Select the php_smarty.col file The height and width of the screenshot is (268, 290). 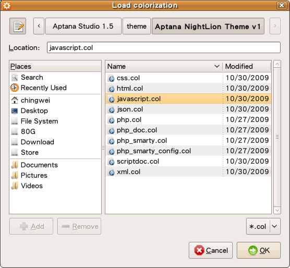click(x=188, y=141)
